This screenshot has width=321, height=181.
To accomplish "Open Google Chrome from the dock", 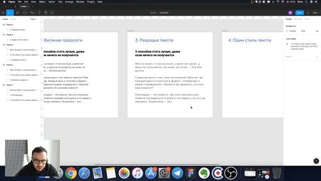I will click(x=71, y=173).
